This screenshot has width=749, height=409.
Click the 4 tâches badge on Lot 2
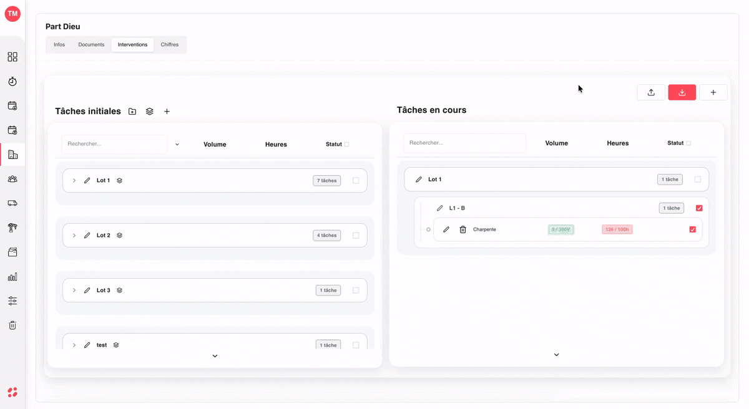pos(327,236)
